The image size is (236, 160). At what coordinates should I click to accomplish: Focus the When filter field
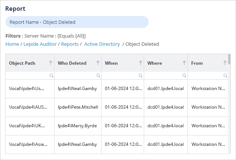click(122, 76)
